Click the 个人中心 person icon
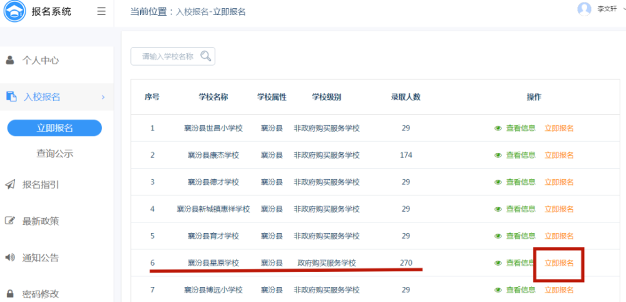Screen dimensions: 626x302 10,60
